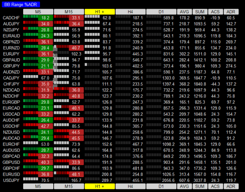
Task: Select the AUDNZD symbol row label
Action: point(11,72)
